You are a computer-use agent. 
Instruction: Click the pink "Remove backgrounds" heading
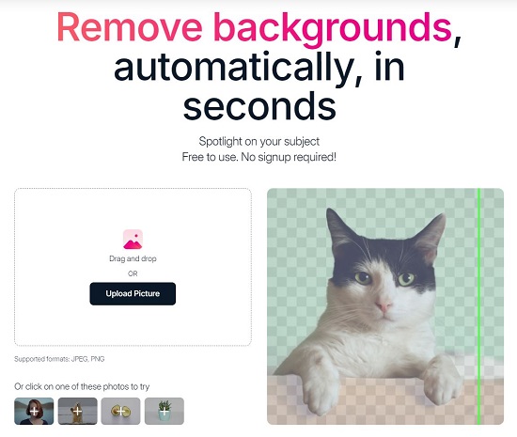pyautogui.click(x=254, y=28)
